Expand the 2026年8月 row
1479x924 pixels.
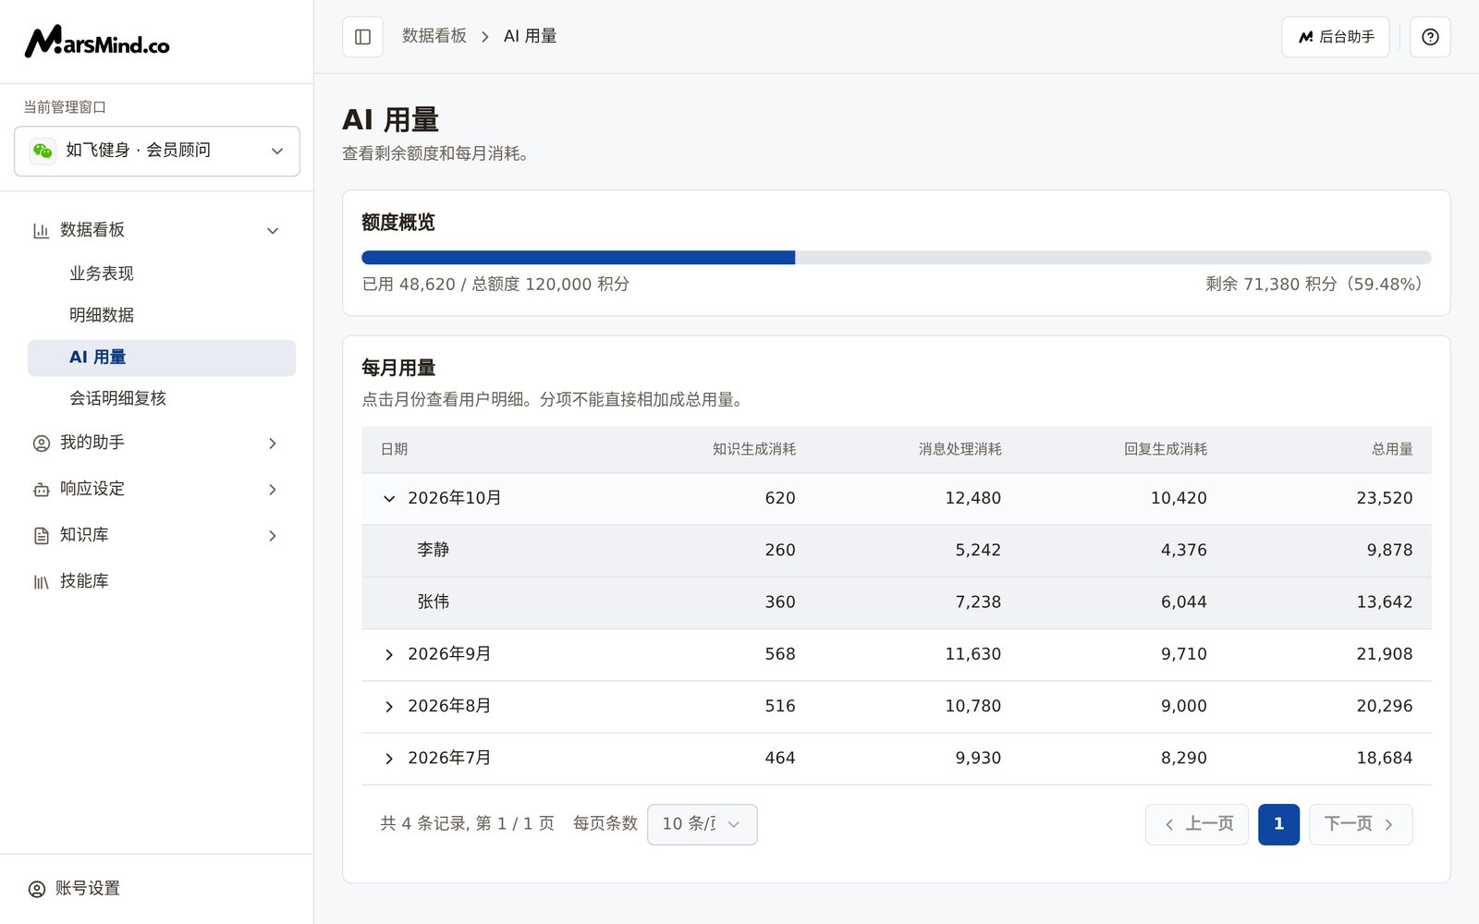pyautogui.click(x=389, y=706)
